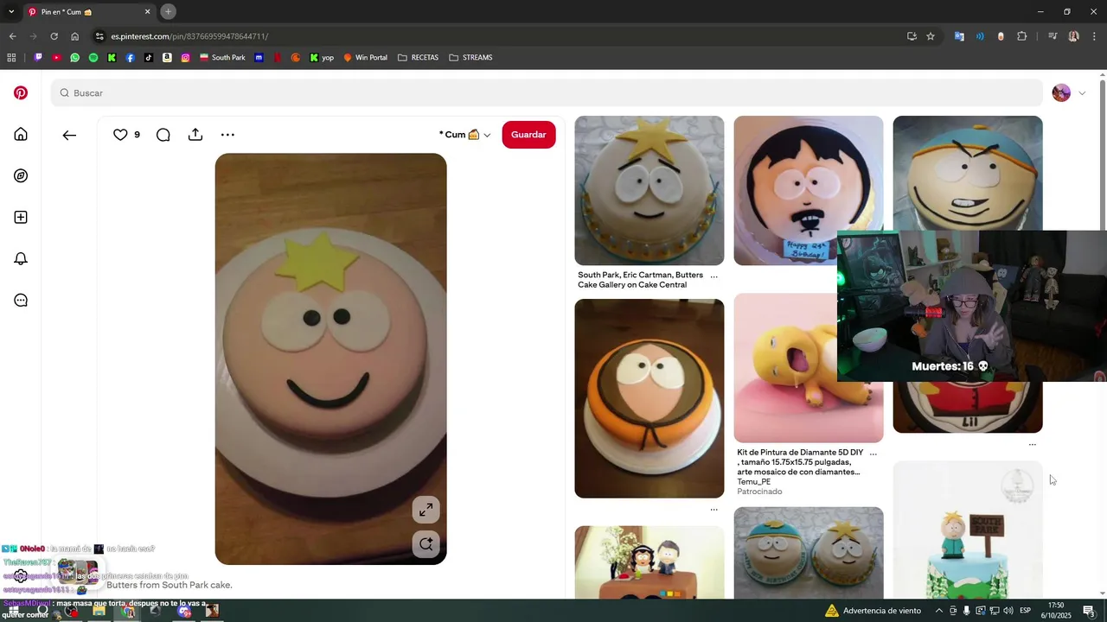Open Temu_PE sponsor link

click(753, 482)
